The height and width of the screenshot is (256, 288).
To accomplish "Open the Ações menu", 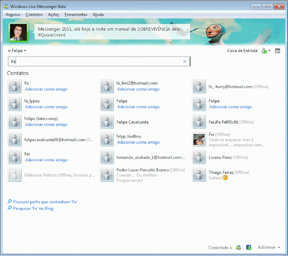I will [53, 14].
